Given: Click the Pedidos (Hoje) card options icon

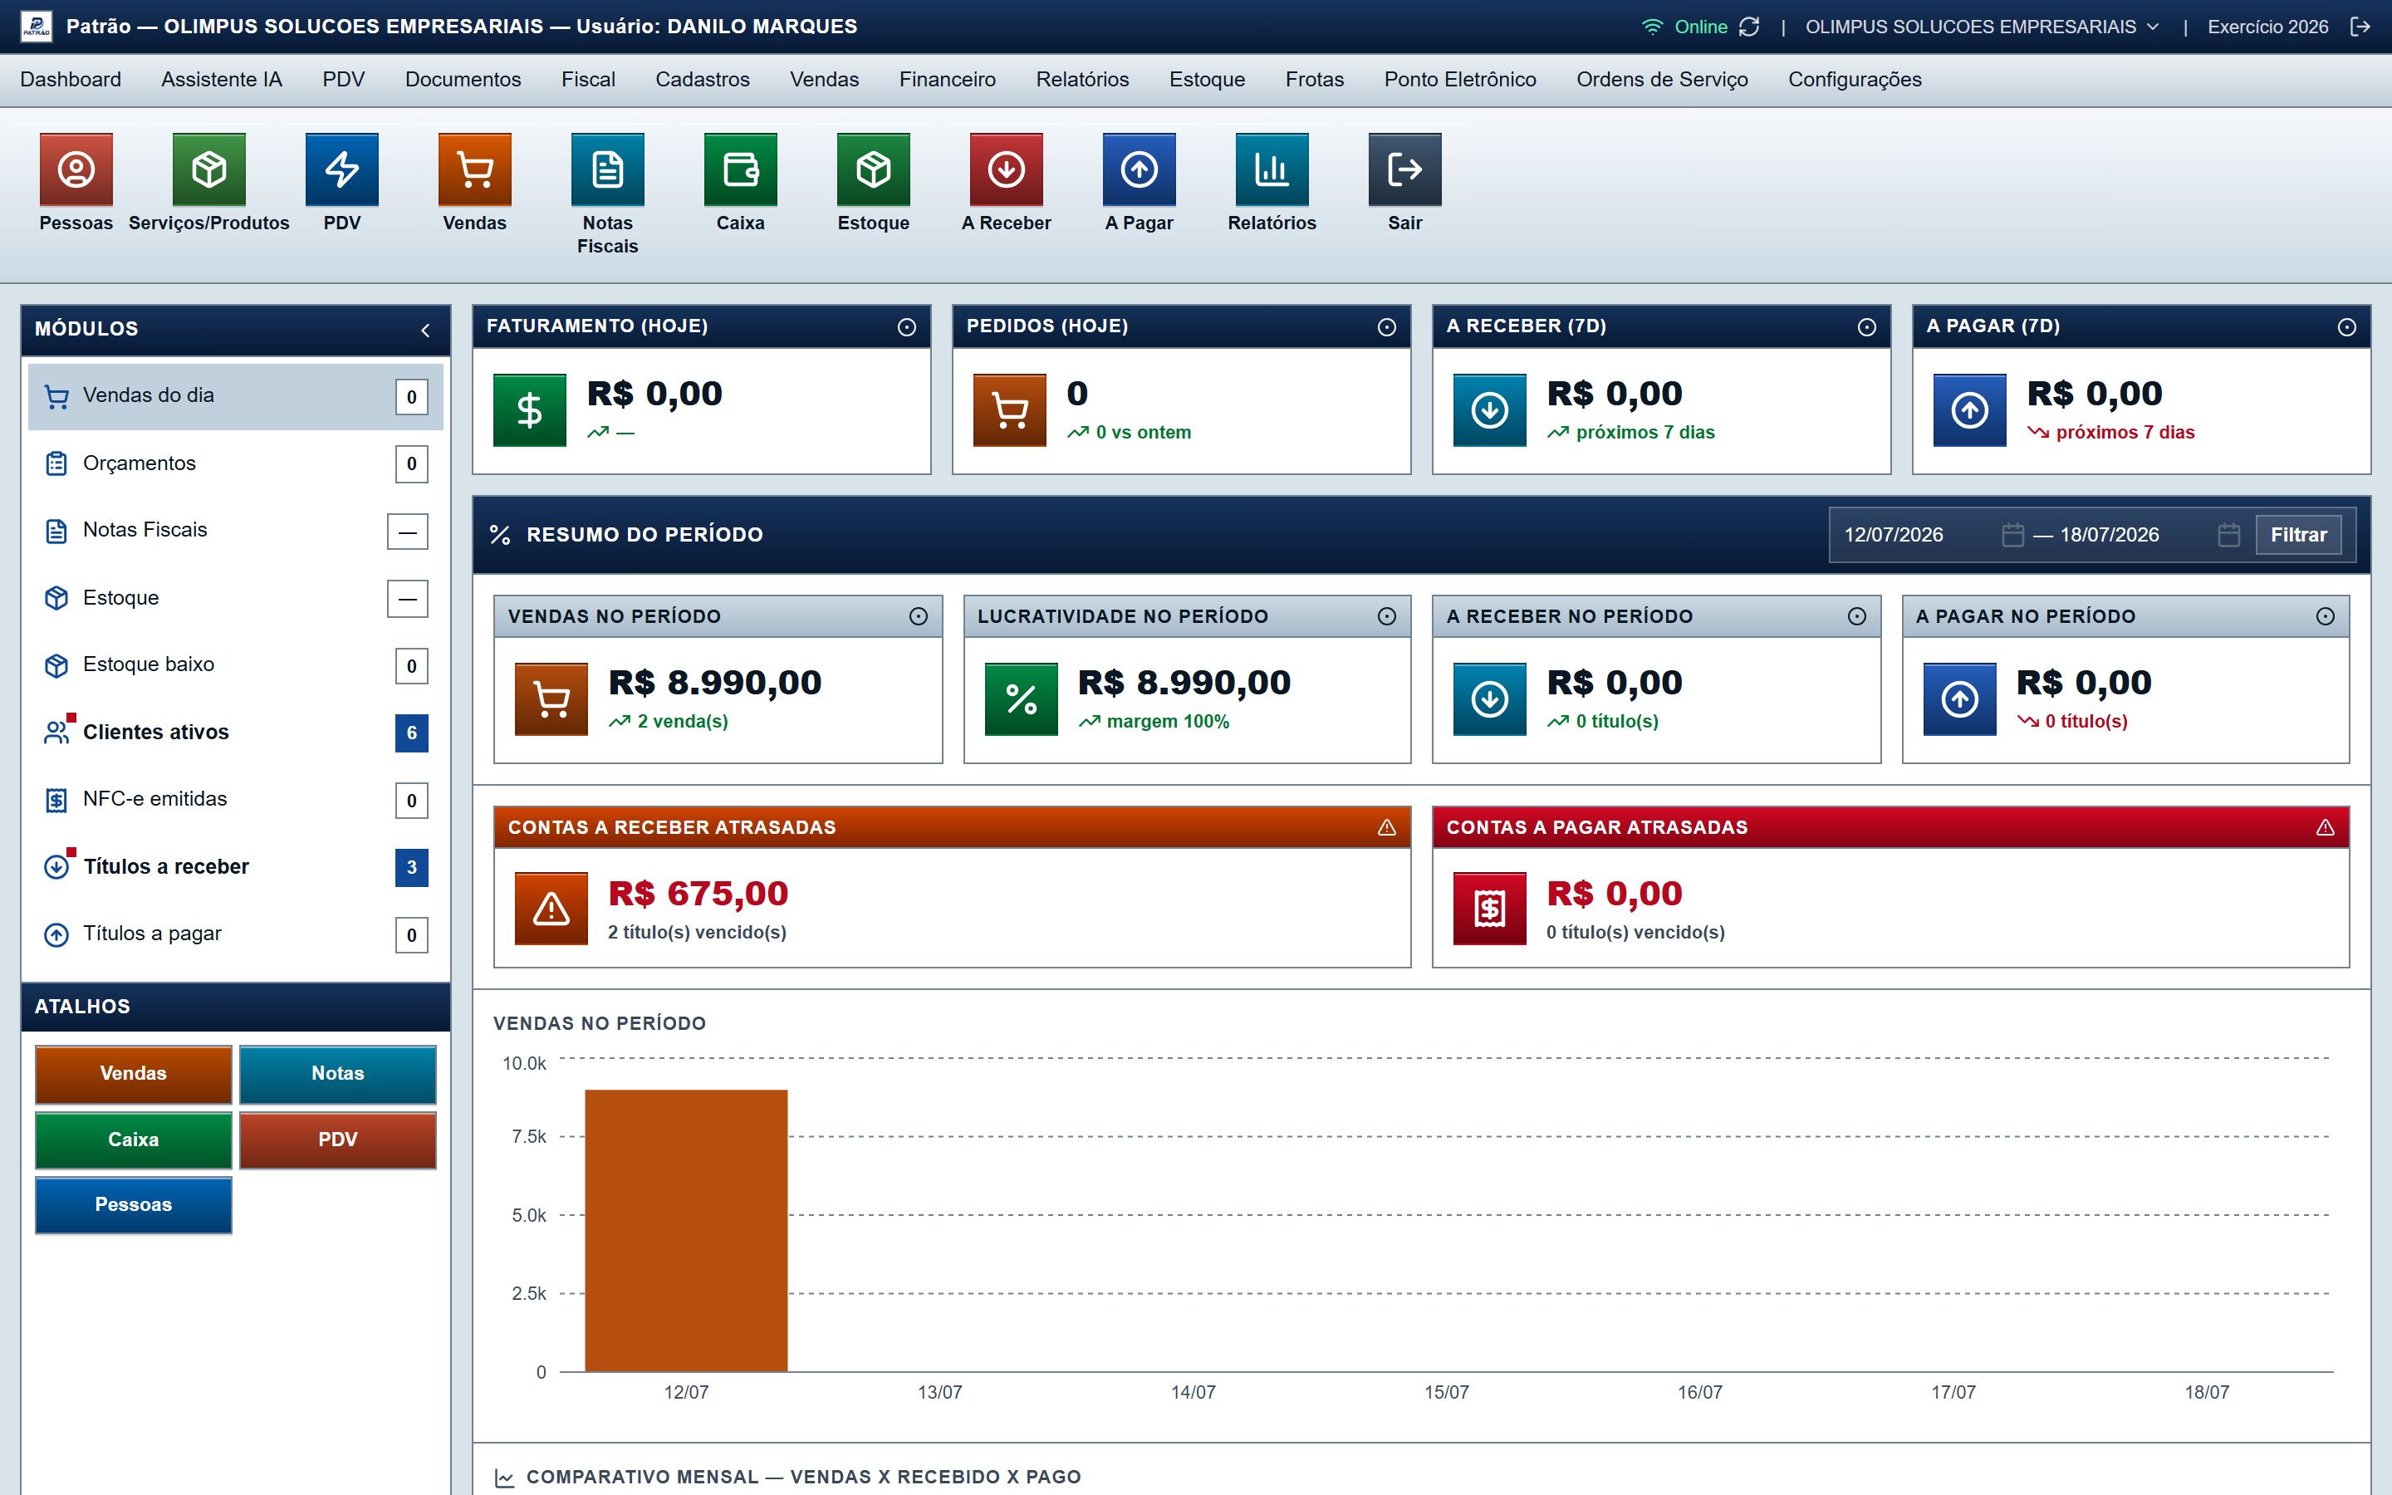Looking at the screenshot, I should [1387, 327].
